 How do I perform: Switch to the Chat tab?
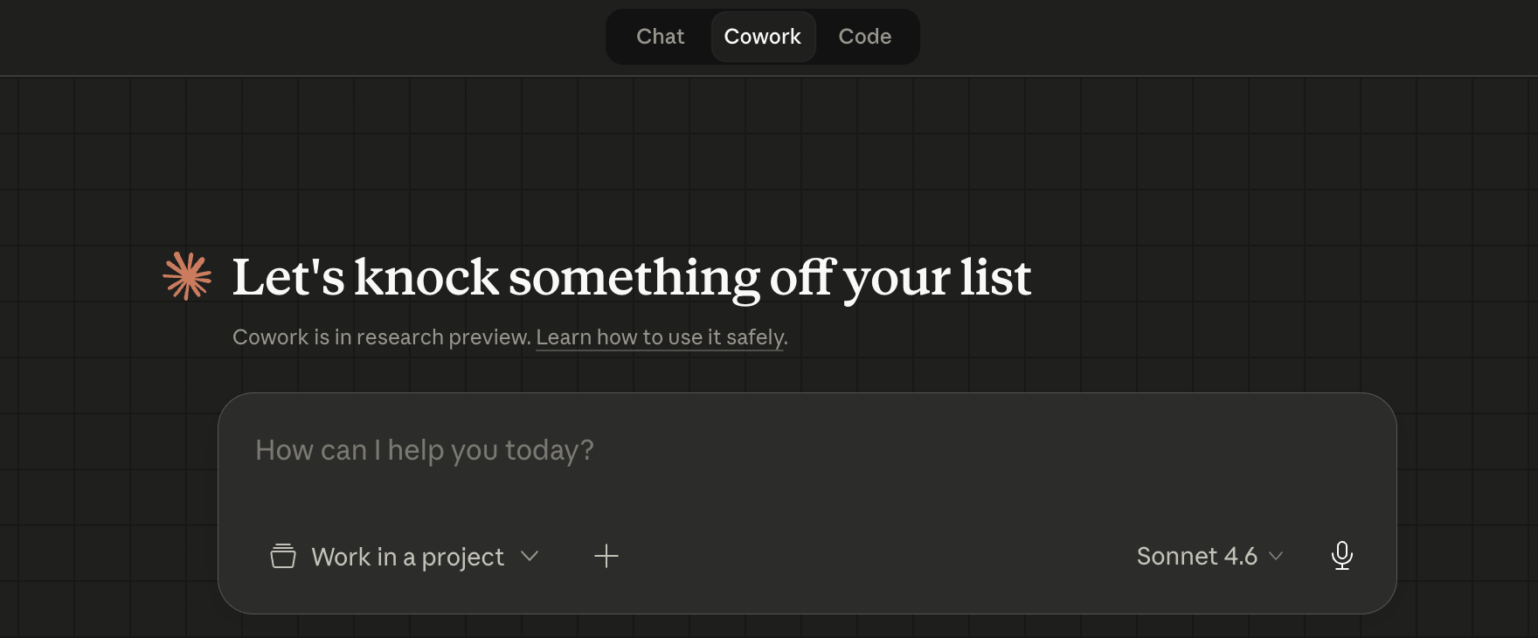660,37
